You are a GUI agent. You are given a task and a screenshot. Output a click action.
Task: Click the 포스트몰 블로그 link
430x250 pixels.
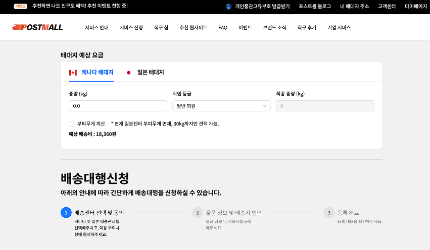click(x=315, y=7)
